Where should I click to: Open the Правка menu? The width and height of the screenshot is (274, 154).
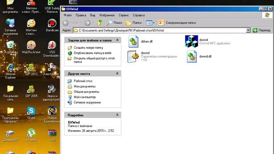point(81,15)
